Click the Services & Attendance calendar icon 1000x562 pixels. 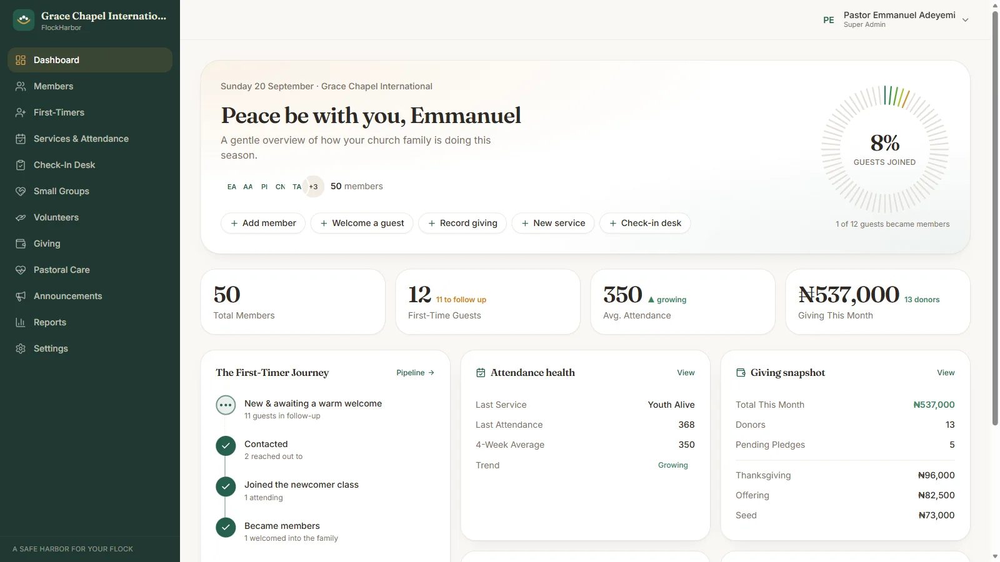pos(21,139)
